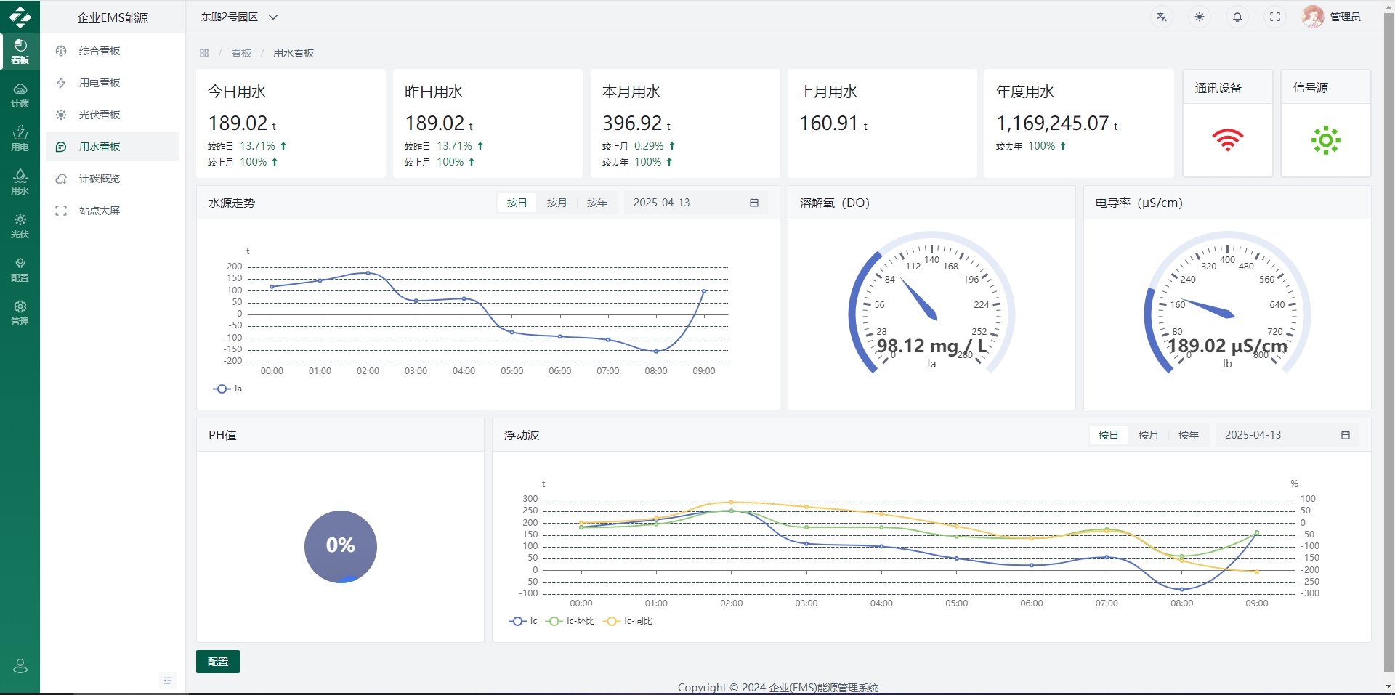Open 用电看板 in the side menu

coord(100,83)
